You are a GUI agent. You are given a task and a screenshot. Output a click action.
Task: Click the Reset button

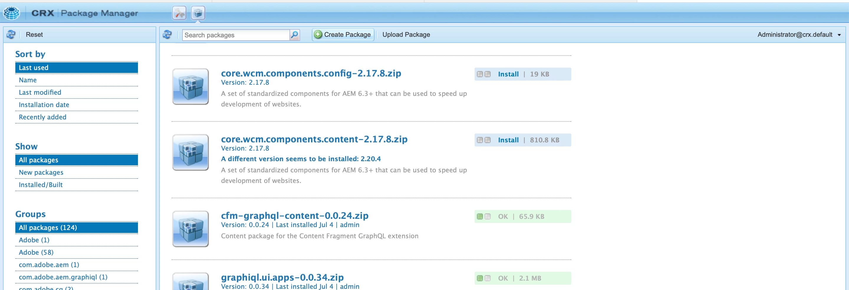[x=34, y=34]
